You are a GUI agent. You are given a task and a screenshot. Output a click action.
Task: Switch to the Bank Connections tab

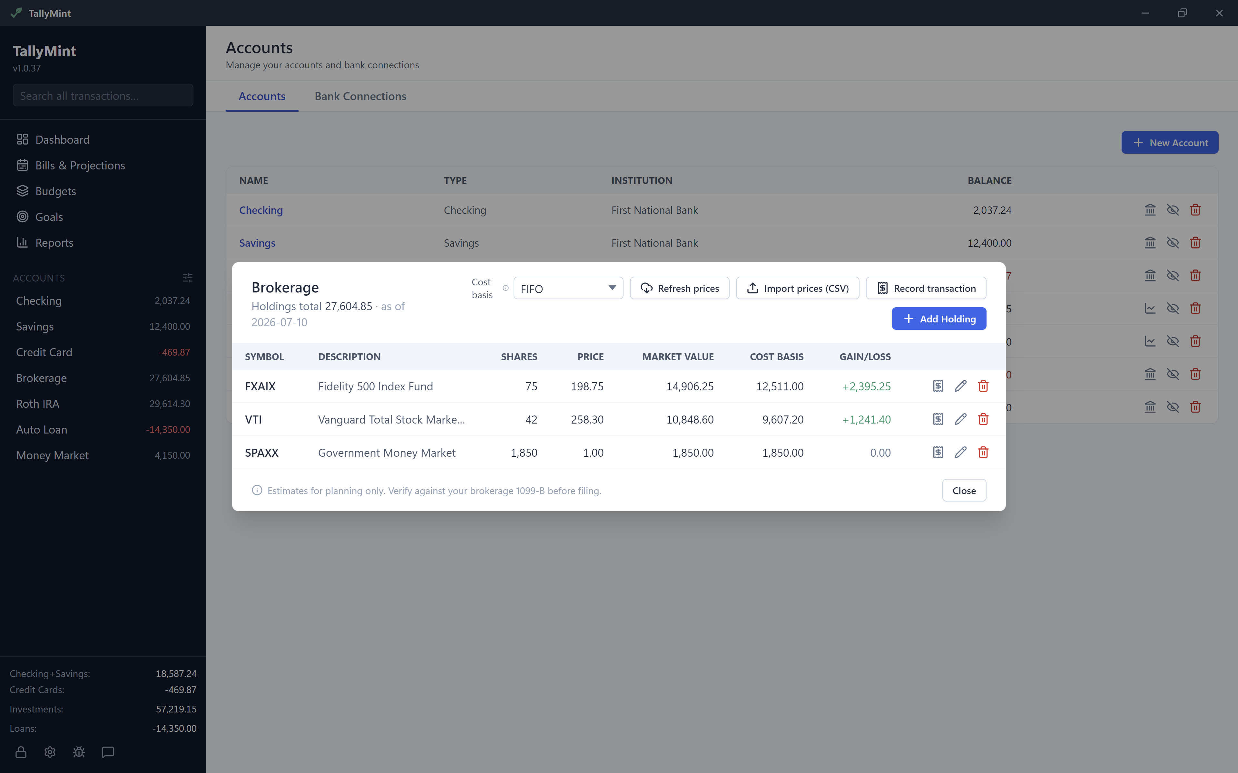[360, 96]
